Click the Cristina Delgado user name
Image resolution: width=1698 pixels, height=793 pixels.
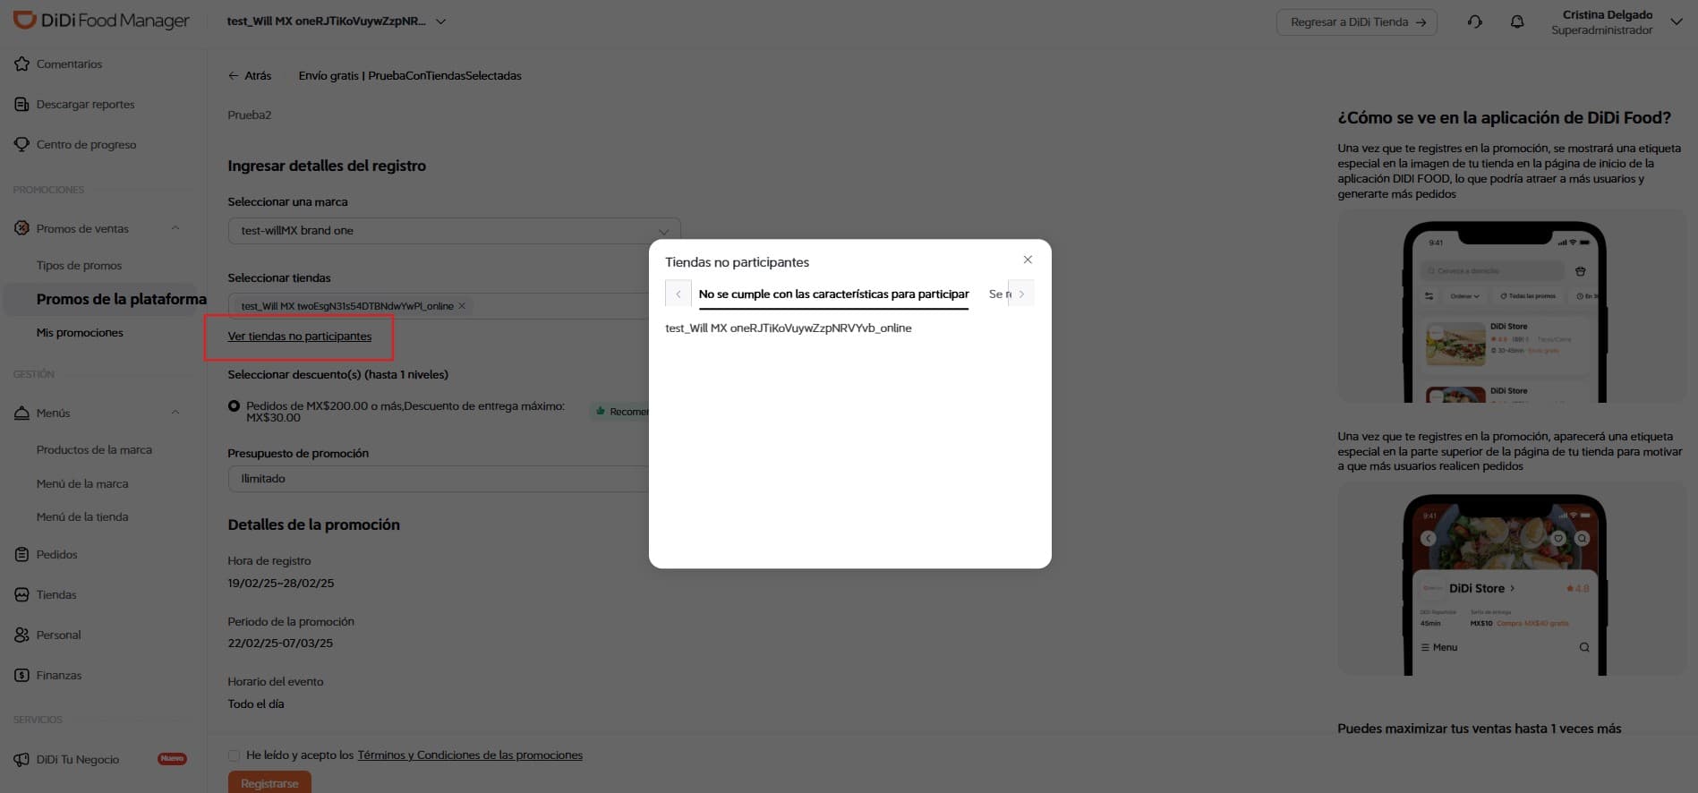pos(1608,14)
